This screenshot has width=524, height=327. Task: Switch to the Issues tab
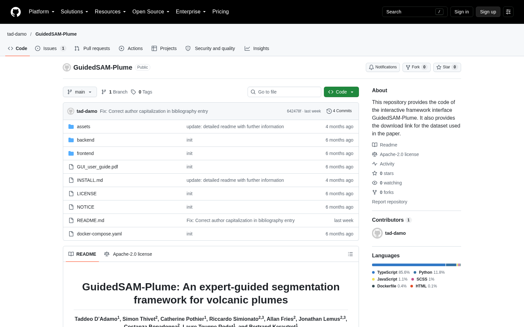coord(50,48)
